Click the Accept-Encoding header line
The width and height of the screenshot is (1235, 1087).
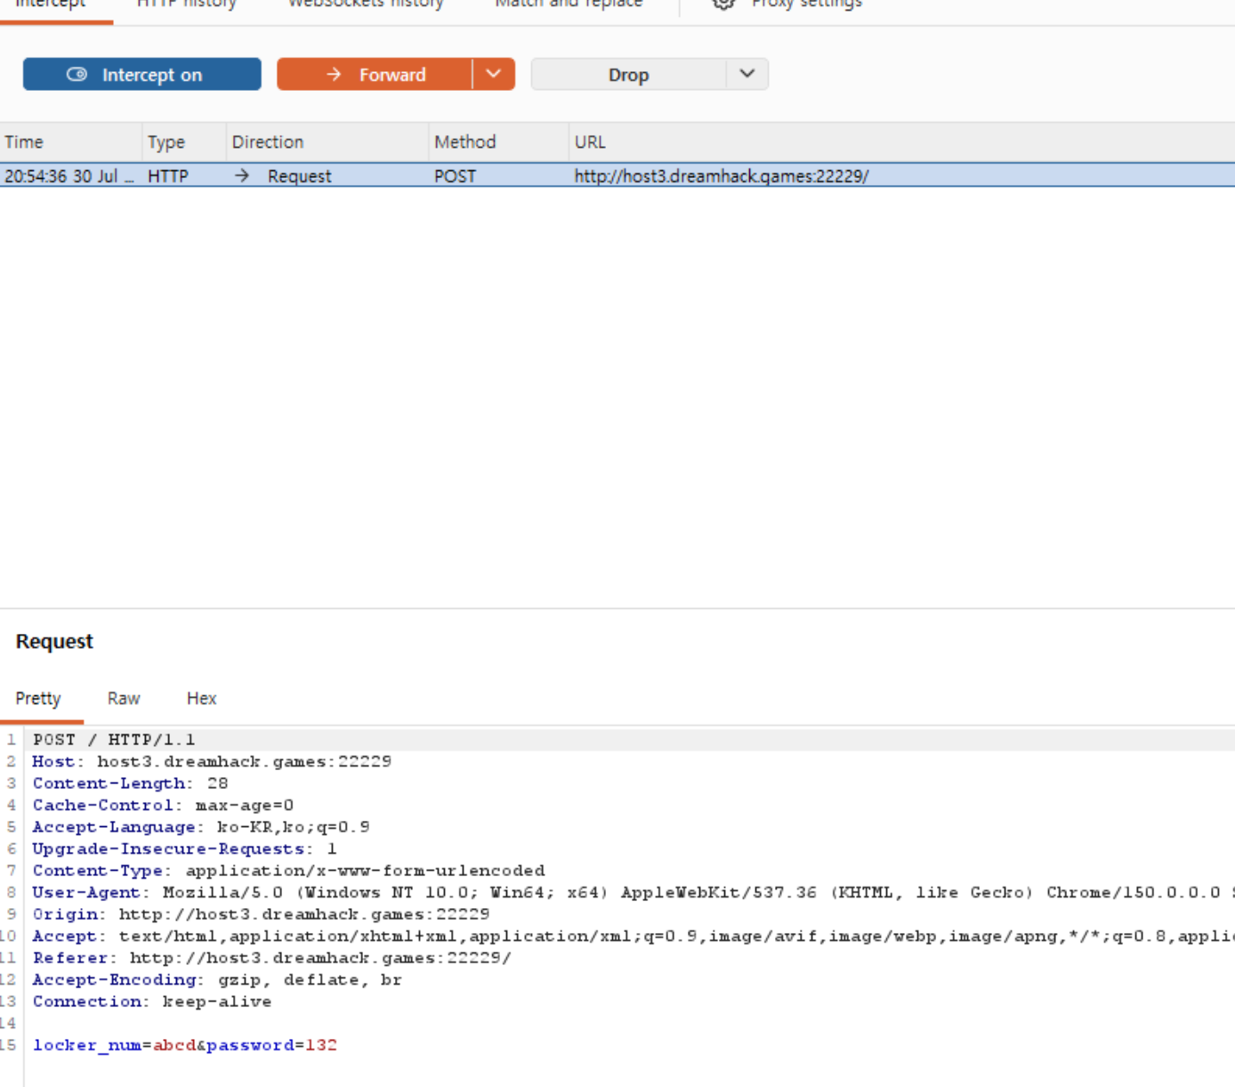tap(217, 980)
